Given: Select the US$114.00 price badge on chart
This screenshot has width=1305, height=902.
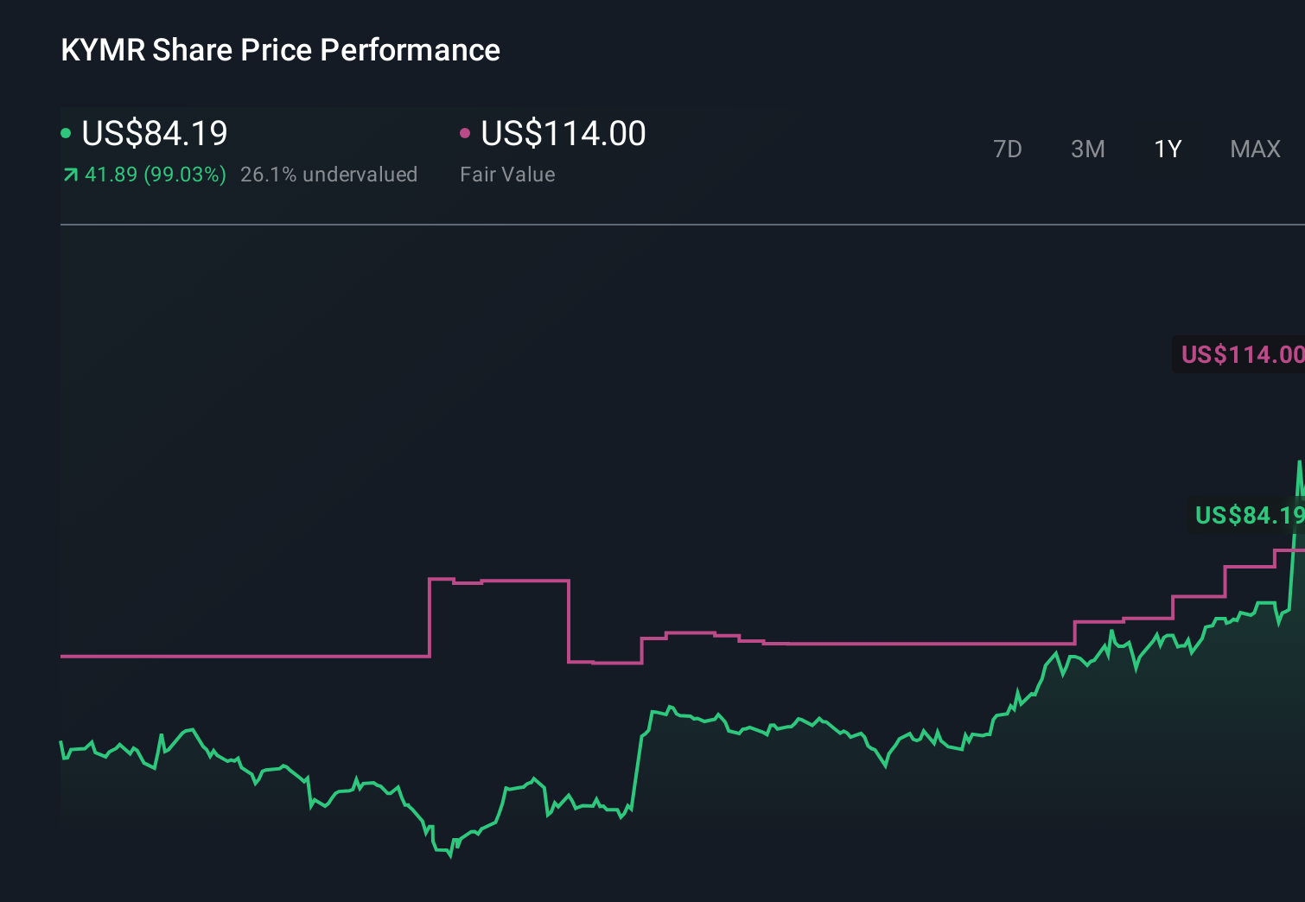Looking at the screenshot, I should tap(1241, 353).
